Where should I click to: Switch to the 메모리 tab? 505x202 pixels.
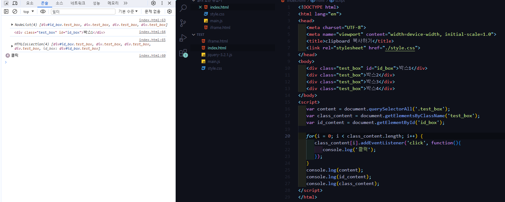[x=113, y=3]
